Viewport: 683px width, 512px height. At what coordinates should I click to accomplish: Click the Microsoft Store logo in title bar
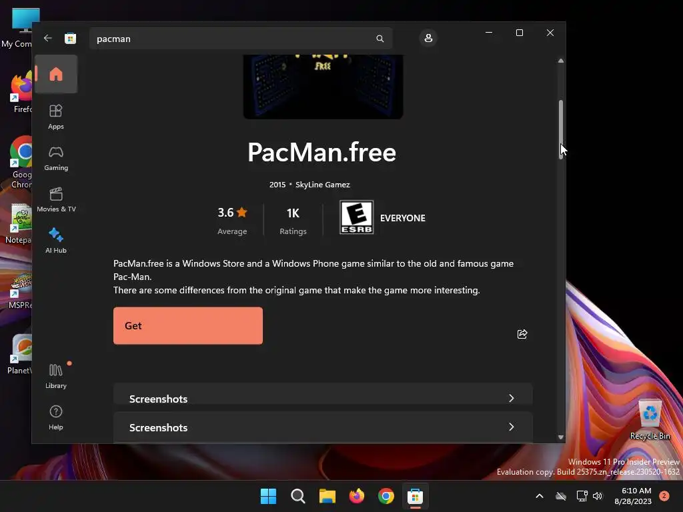tap(70, 38)
